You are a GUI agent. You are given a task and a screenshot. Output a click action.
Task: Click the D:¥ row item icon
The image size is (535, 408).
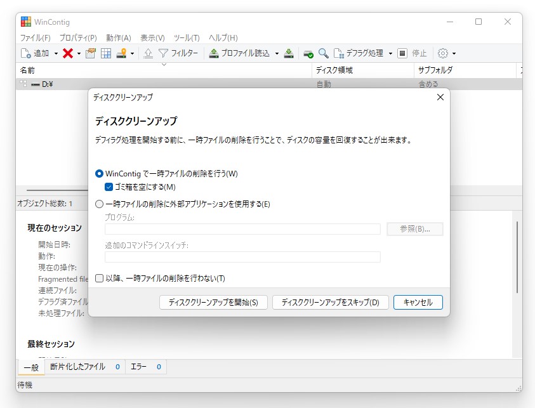click(35, 84)
